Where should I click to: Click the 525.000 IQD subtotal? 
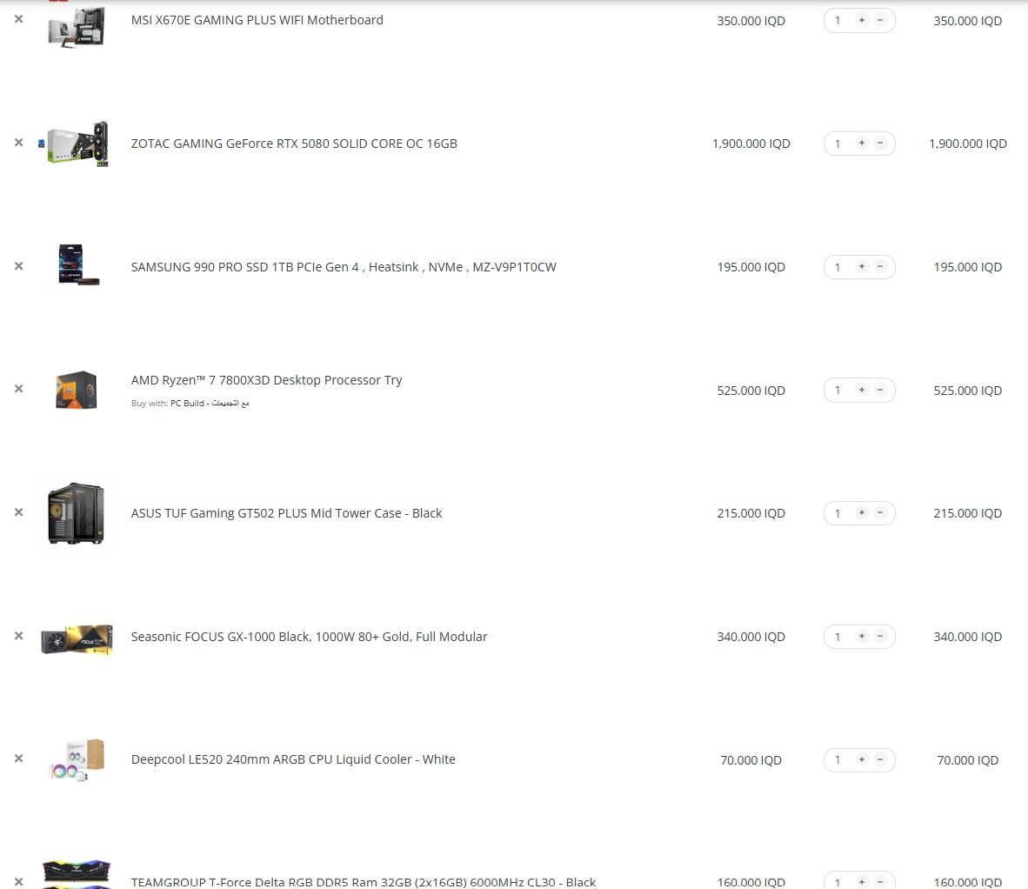[x=968, y=391]
